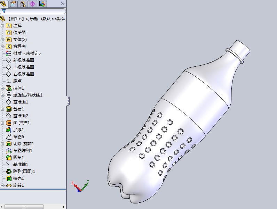Select the 上视基准面 plane icon
277x209 pixels.
tap(8, 67)
